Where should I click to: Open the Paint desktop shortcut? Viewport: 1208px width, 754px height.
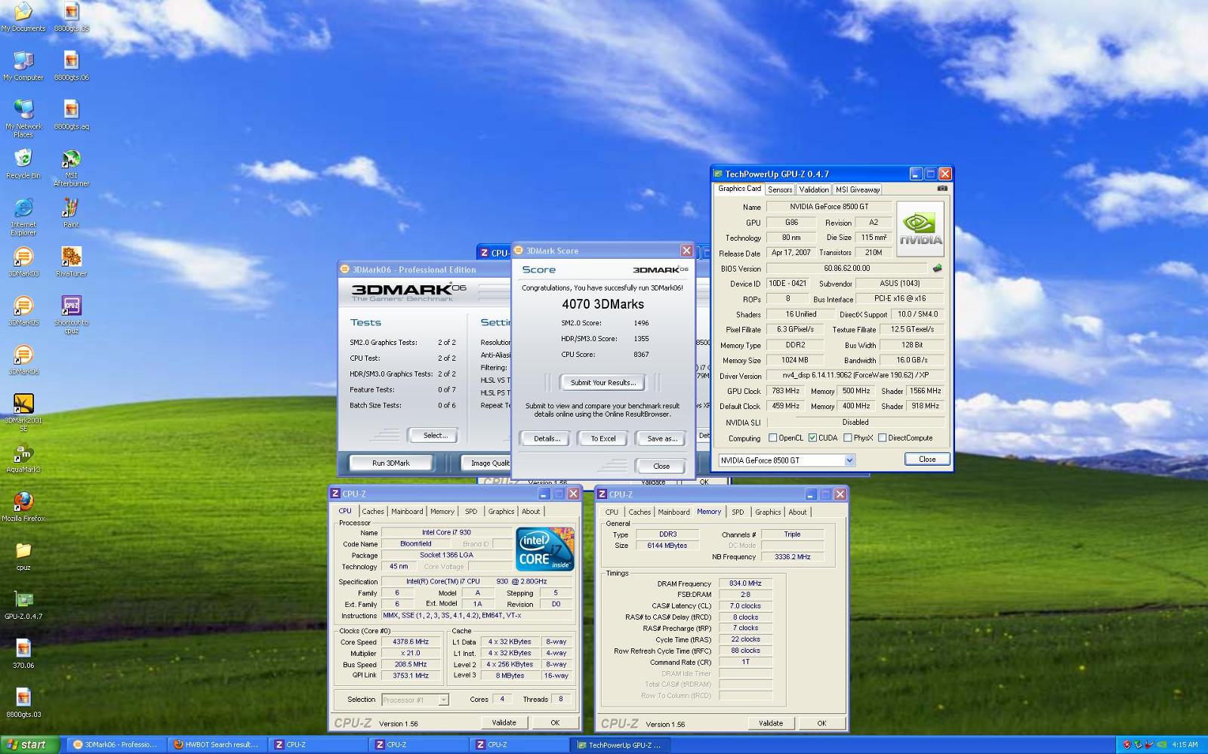coord(71,213)
